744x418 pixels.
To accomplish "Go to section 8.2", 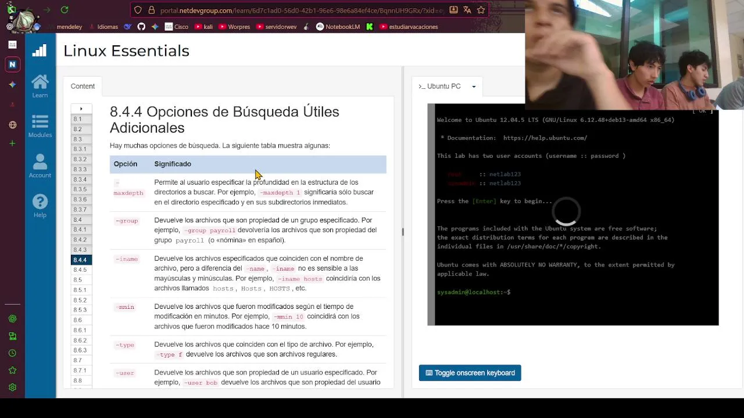I will point(81,129).
